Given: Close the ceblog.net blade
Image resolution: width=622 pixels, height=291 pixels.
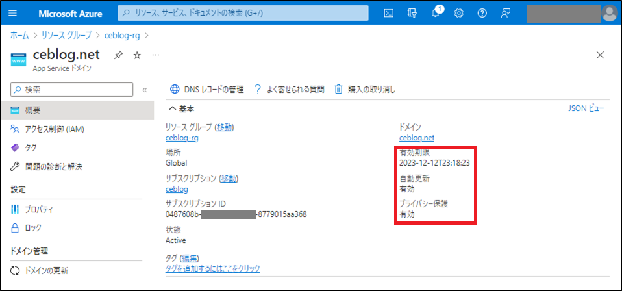Looking at the screenshot, I should (600, 55).
